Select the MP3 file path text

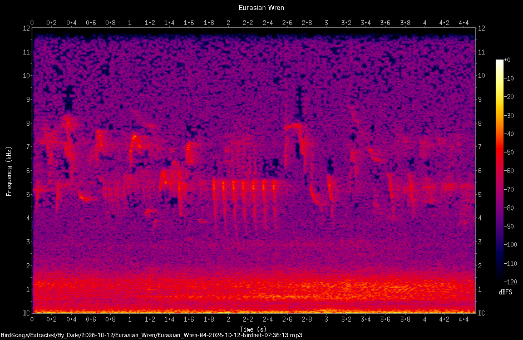point(151,335)
